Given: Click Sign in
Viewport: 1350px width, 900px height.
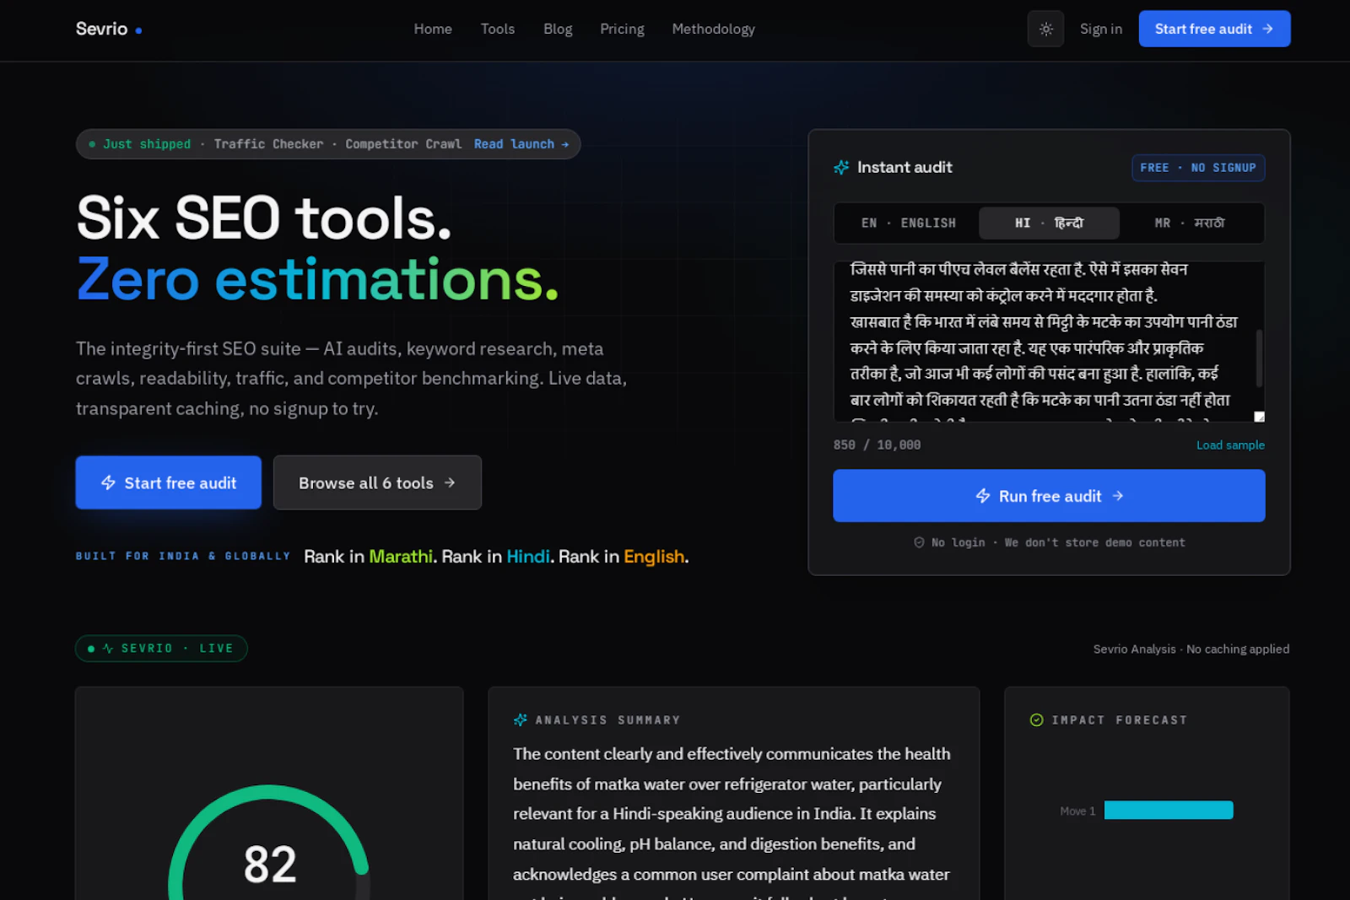Looking at the screenshot, I should 1101,29.
